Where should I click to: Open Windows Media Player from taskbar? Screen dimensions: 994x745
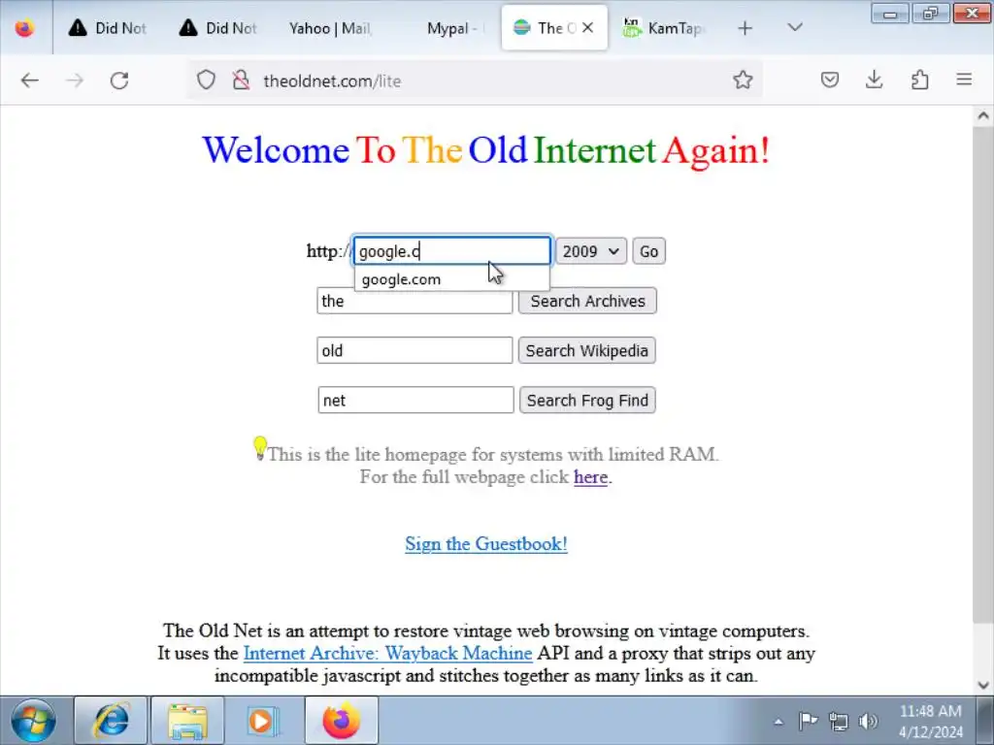coord(262,721)
